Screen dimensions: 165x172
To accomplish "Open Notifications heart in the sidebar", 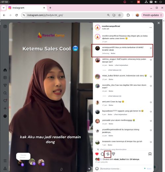I will coord(5,101).
